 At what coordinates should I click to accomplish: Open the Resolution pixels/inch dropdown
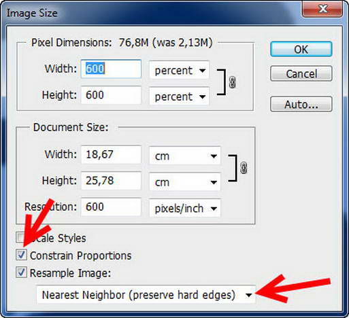coord(185,208)
